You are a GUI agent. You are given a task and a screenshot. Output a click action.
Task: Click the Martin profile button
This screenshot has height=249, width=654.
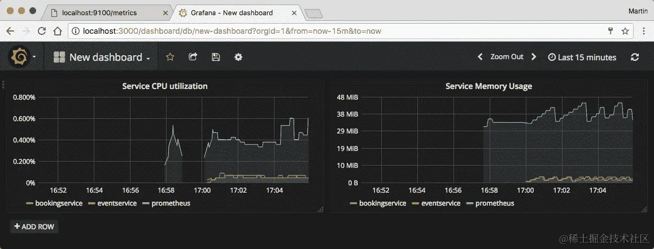pyautogui.click(x=638, y=11)
